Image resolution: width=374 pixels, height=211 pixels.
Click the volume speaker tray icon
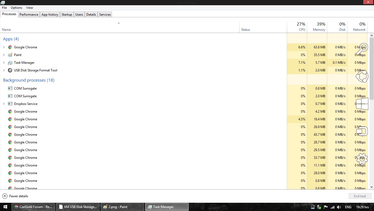click(x=339, y=207)
